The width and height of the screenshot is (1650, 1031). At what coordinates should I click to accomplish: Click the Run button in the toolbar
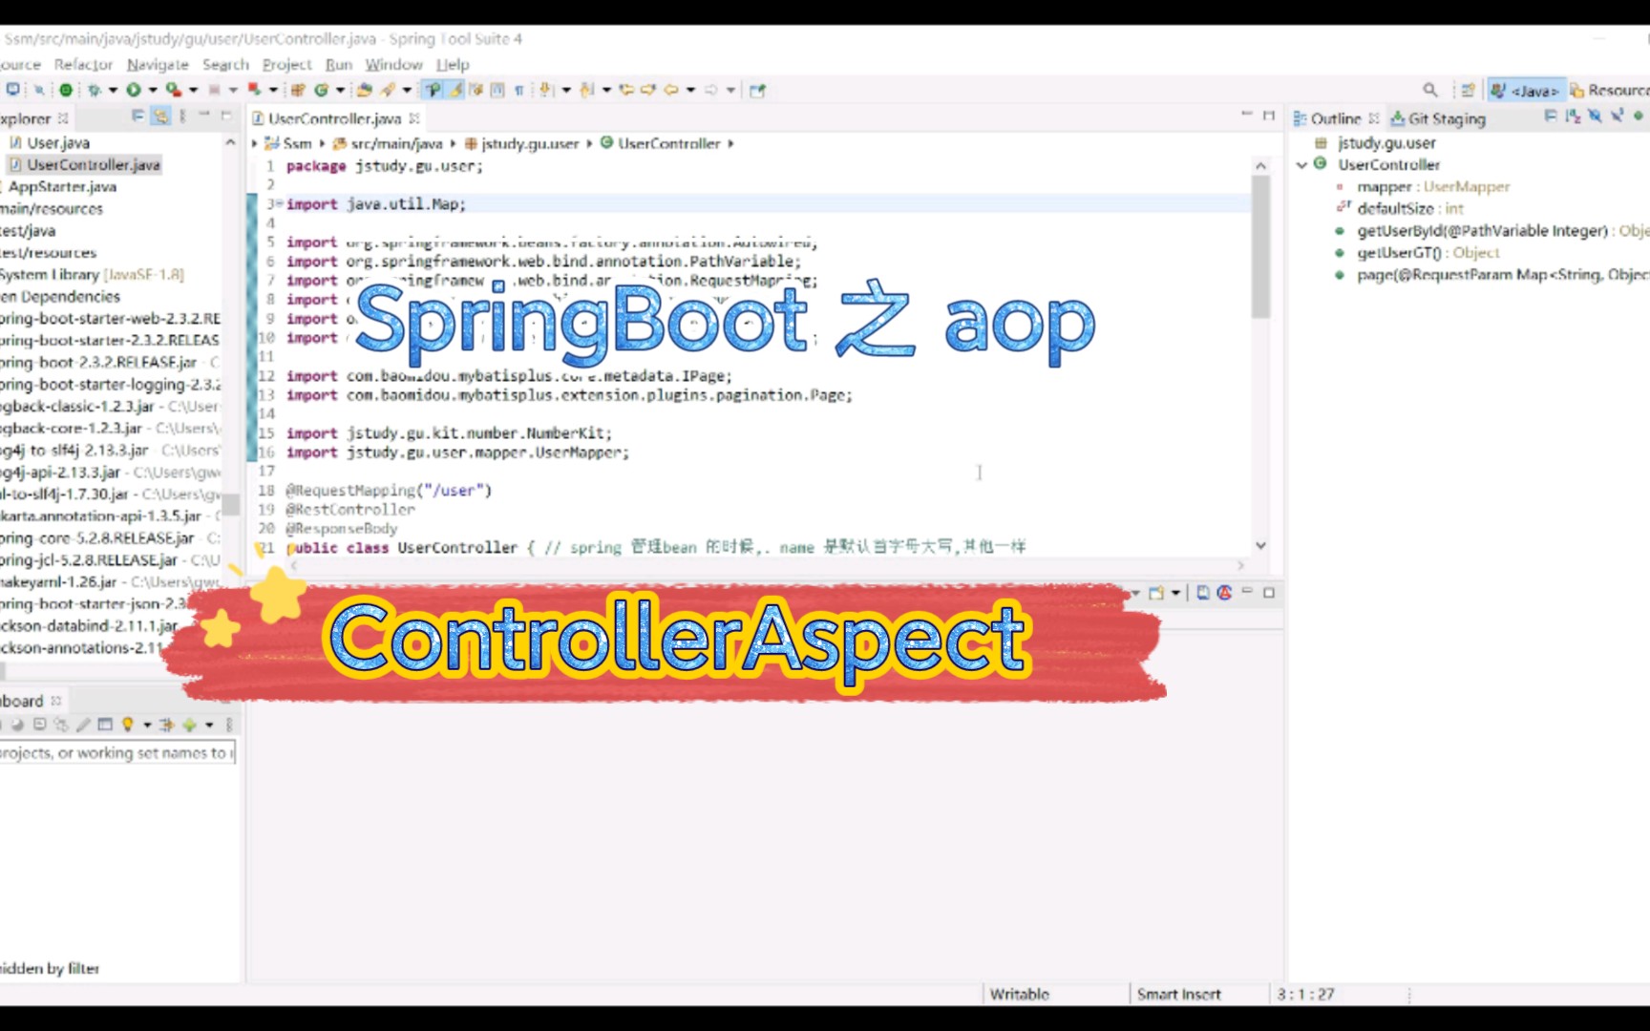[x=133, y=90]
